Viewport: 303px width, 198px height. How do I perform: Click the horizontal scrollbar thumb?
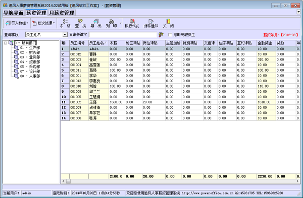[x=68, y=181]
